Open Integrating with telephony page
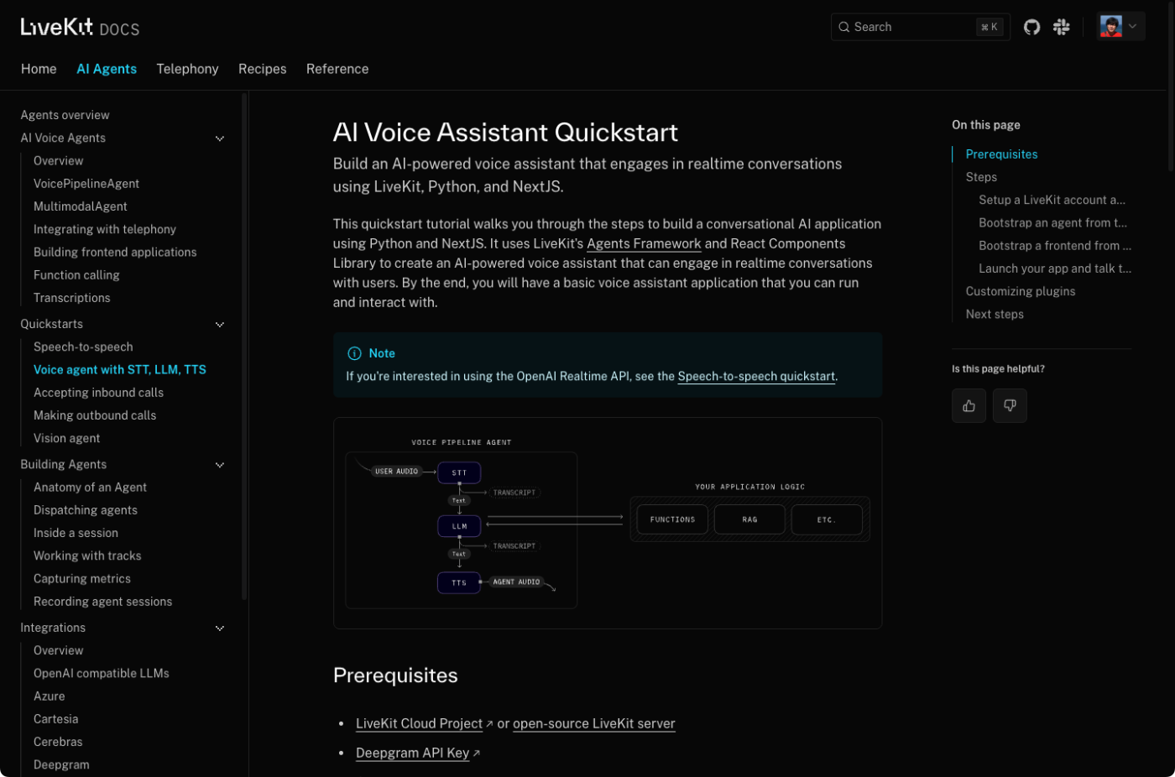Image resolution: width=1175 pixels, height=777 pixels. tap(105, 229)
